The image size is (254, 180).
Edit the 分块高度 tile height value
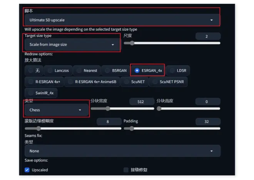pos(208,102)
